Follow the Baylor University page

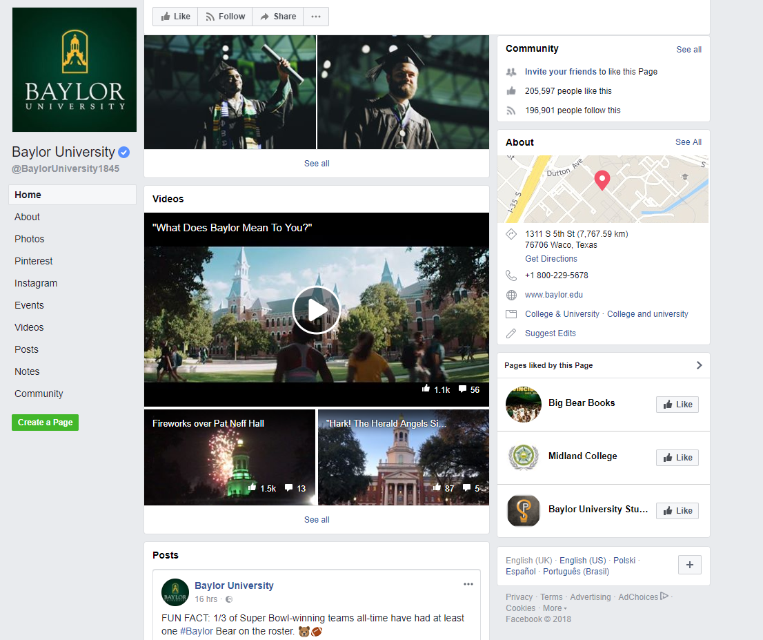225,17
